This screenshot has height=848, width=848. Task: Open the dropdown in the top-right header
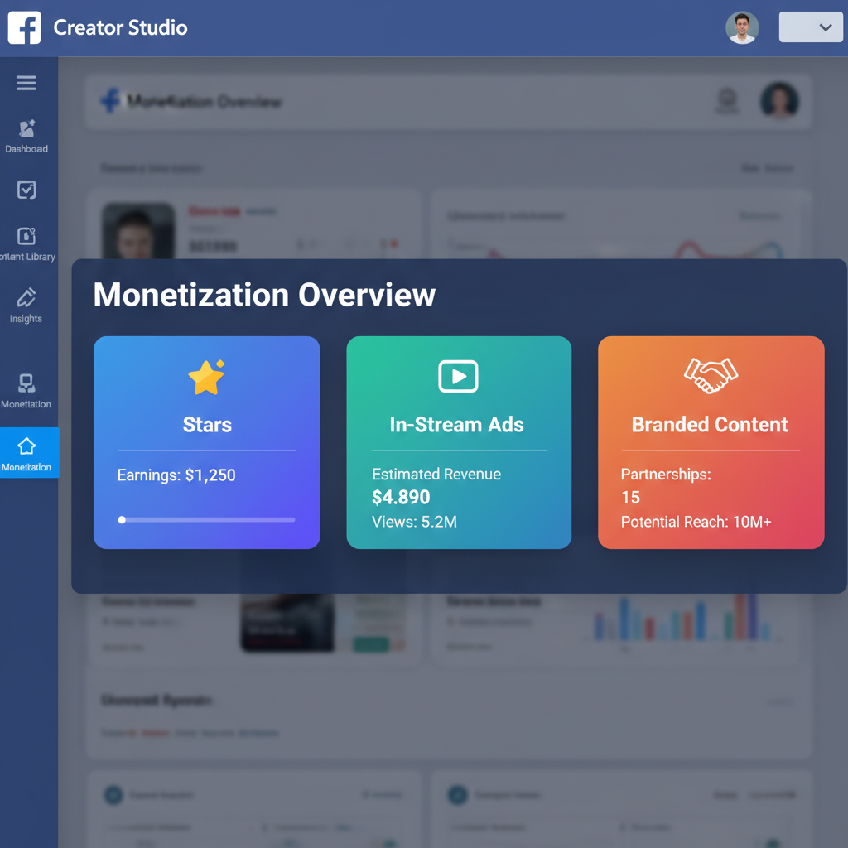pyautogui.click(x=811, y=27)
